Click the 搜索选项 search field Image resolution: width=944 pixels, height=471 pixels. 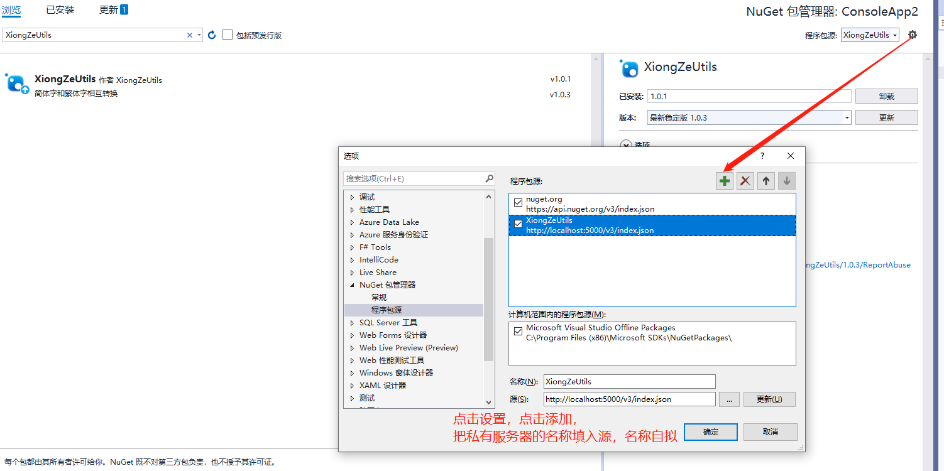tap(414, 179)
